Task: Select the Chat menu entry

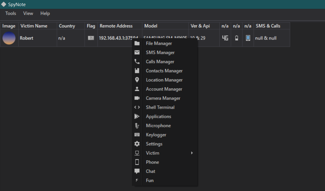Action: 165,171
